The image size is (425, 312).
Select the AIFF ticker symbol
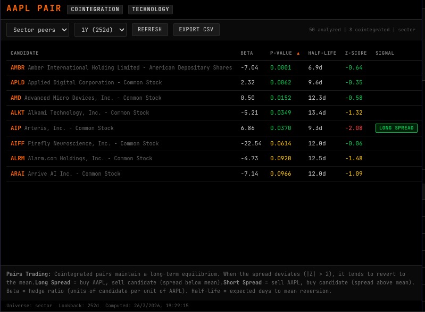tap(18, 144)
